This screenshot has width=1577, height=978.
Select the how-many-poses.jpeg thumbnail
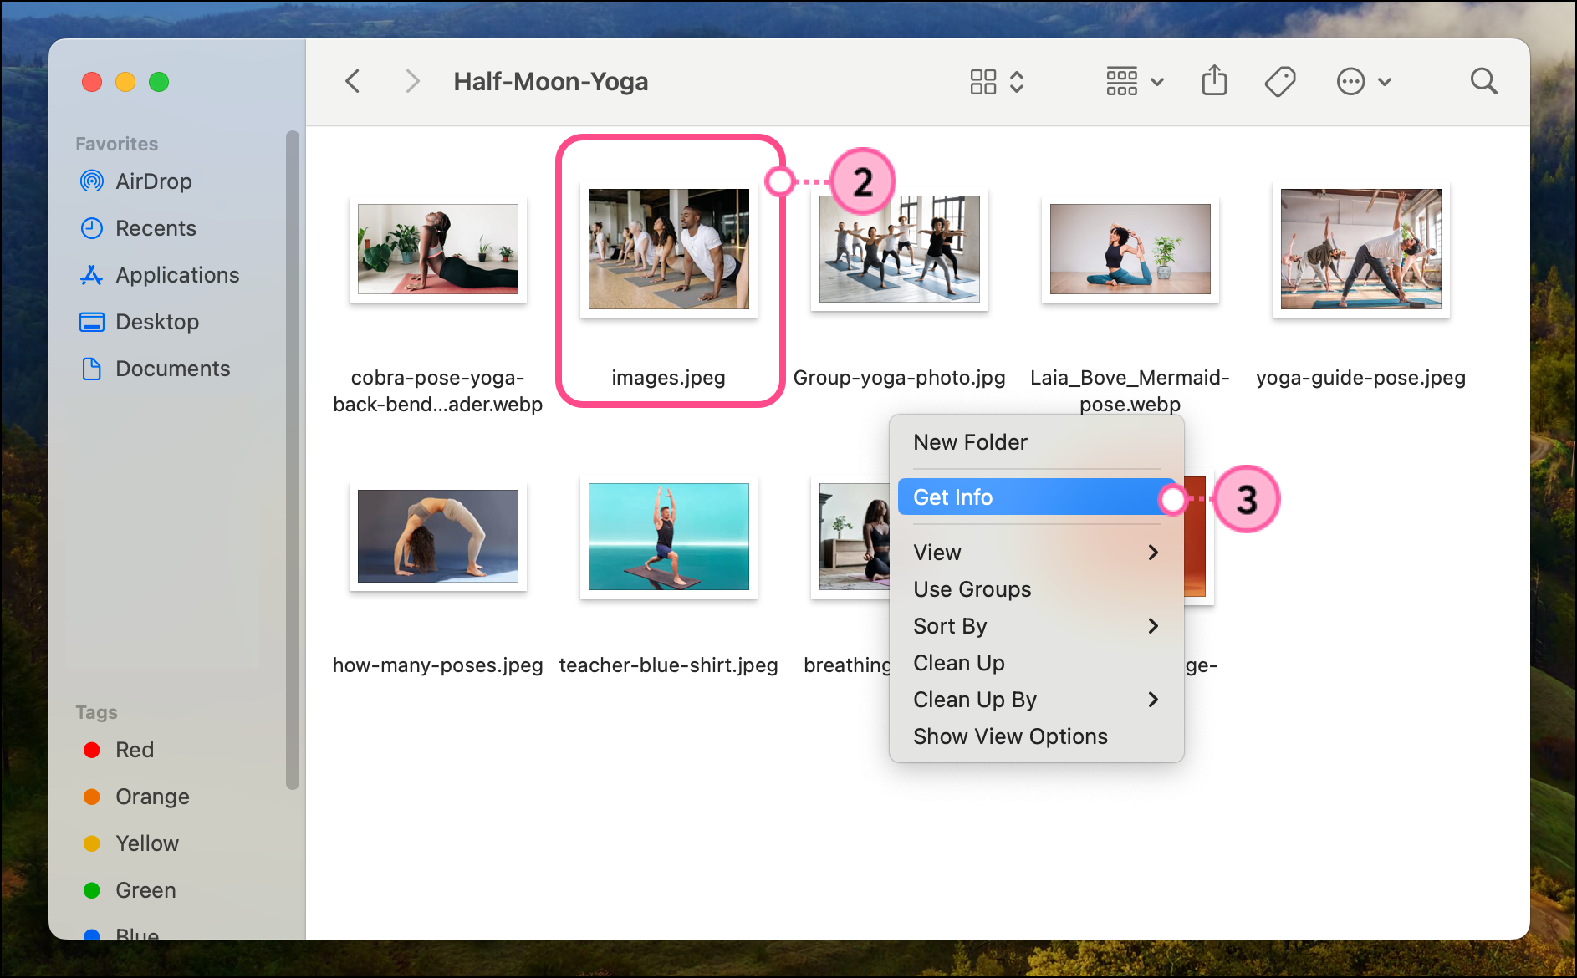coord(438,537)
